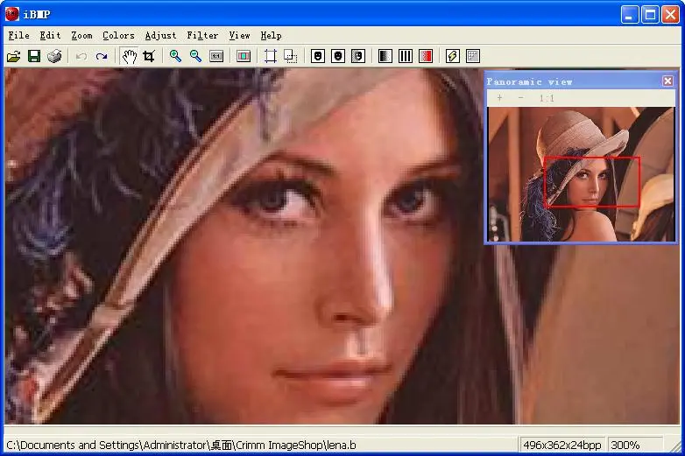Viewport: 685px width, 456px height.
Task: Select the Hand pan tool
Action: click(130, 56)
